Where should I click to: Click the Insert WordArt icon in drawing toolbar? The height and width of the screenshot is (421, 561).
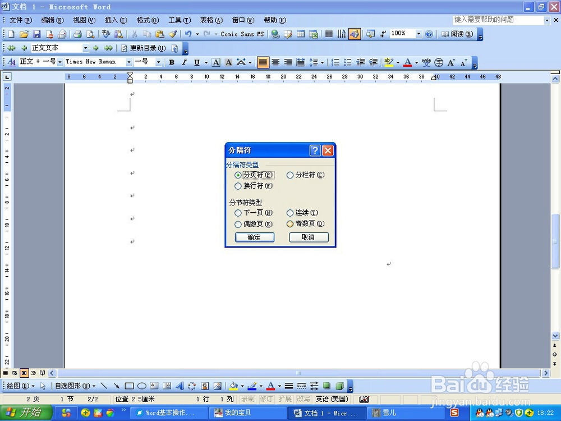tap(180, 386)
